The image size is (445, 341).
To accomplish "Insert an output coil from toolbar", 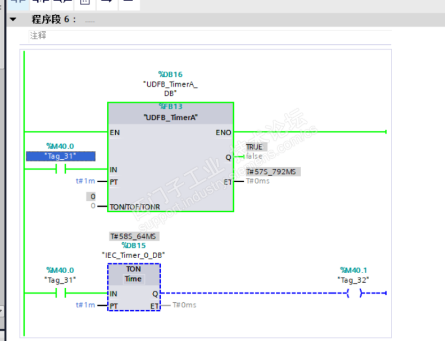I will pyautogui.click(x=63, y=3).
